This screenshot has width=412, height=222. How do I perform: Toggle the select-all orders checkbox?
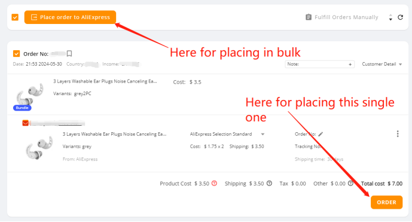coord(15,17)
